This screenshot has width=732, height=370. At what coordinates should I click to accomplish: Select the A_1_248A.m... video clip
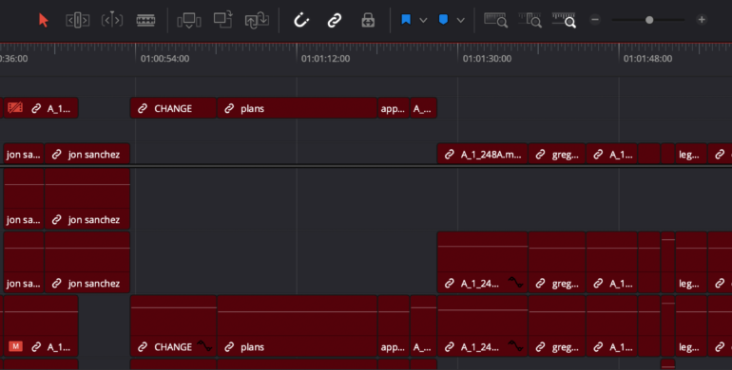tap(482, 154)
